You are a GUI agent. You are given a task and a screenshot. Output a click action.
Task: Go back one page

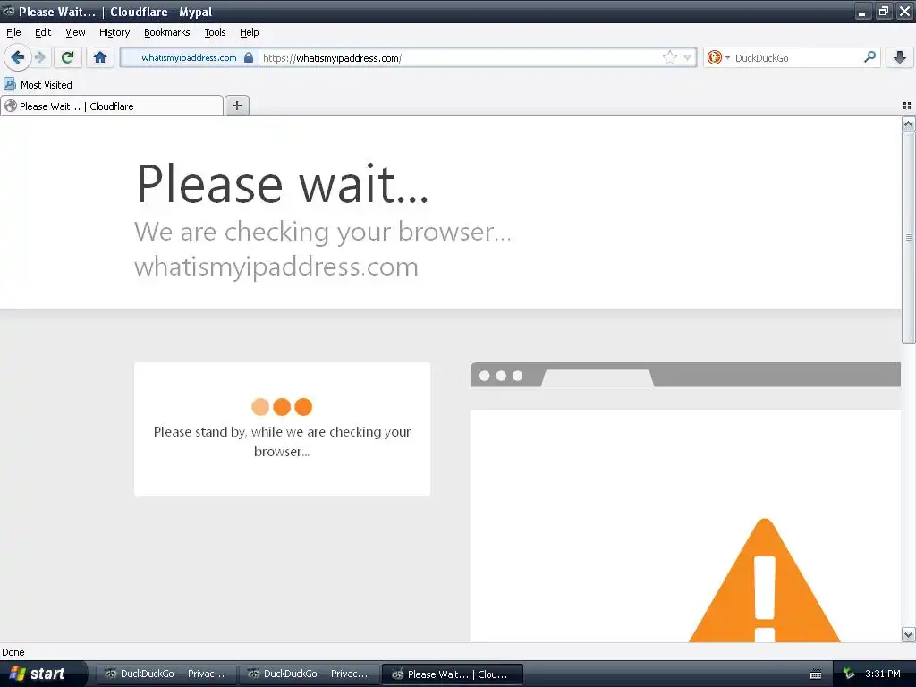tap(18, 57)
